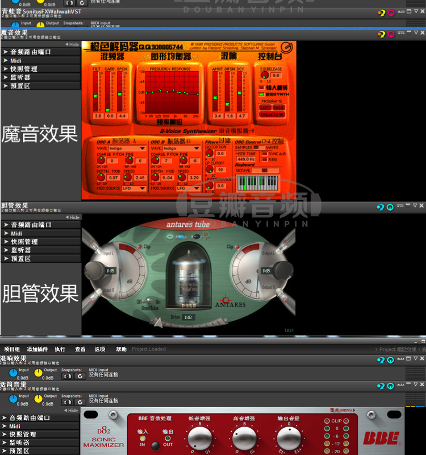Click the blue bypass arrow icon in 胆管效果 header
The width and height of the screenshot is (426, 455).
(381, 207)
